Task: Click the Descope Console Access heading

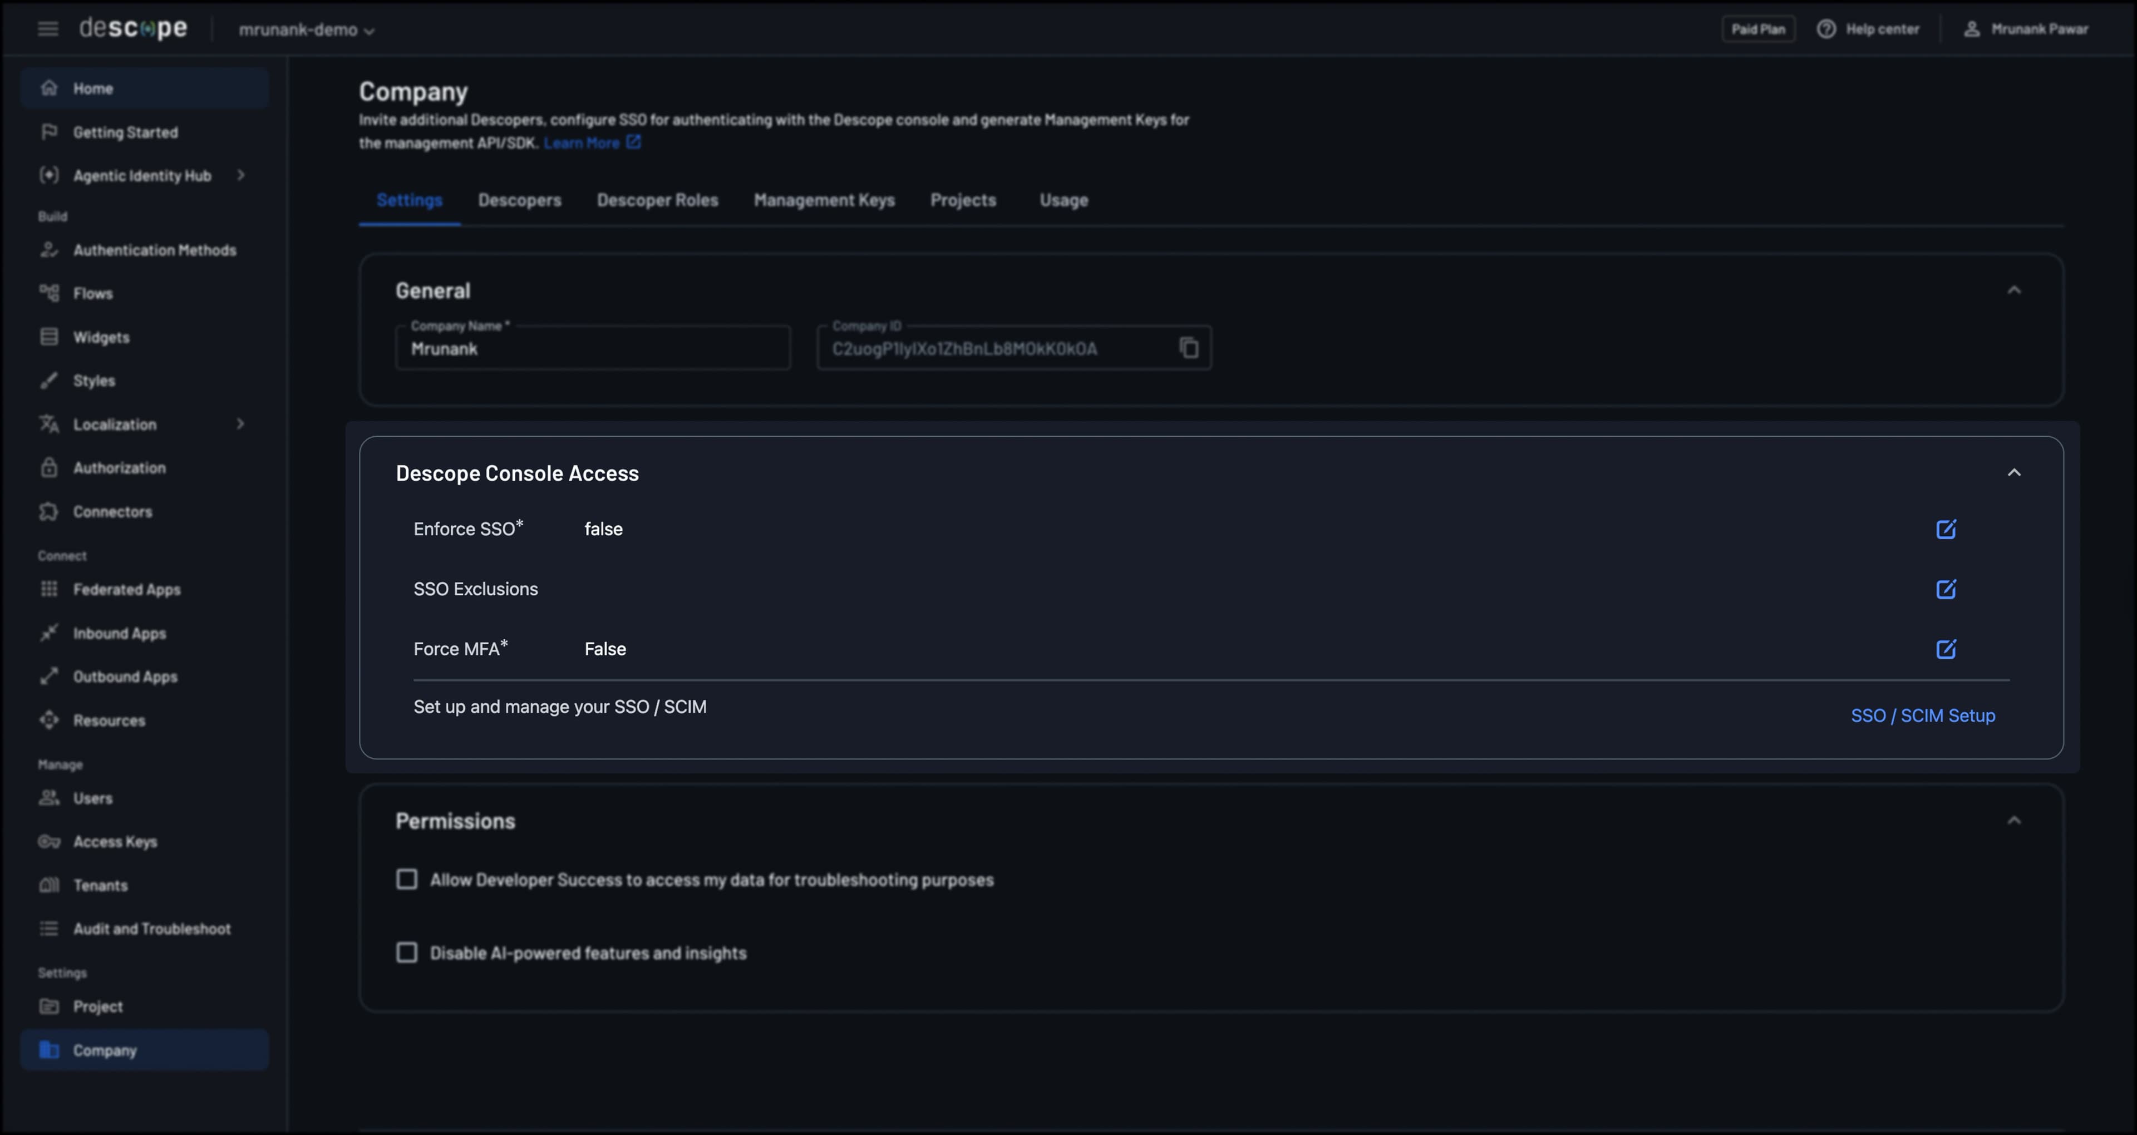Action: pyautogui.click(x=517, y=473)
